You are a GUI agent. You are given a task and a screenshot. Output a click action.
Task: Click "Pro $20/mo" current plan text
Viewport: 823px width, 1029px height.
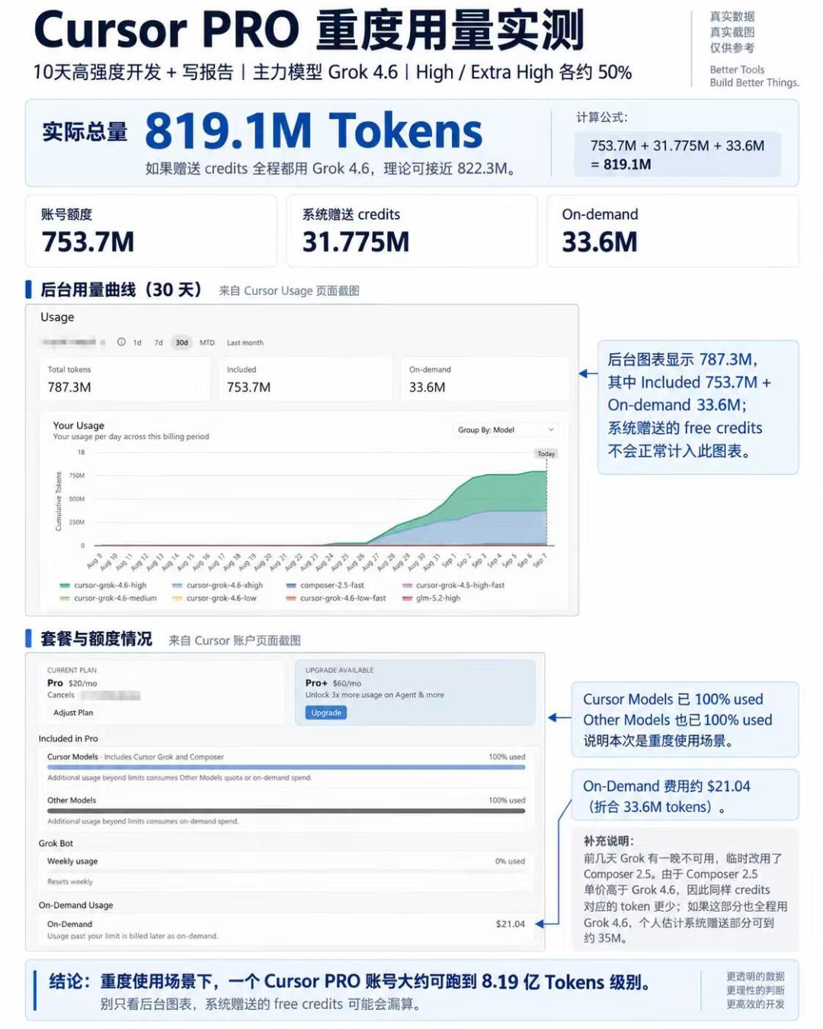(72, 683)
